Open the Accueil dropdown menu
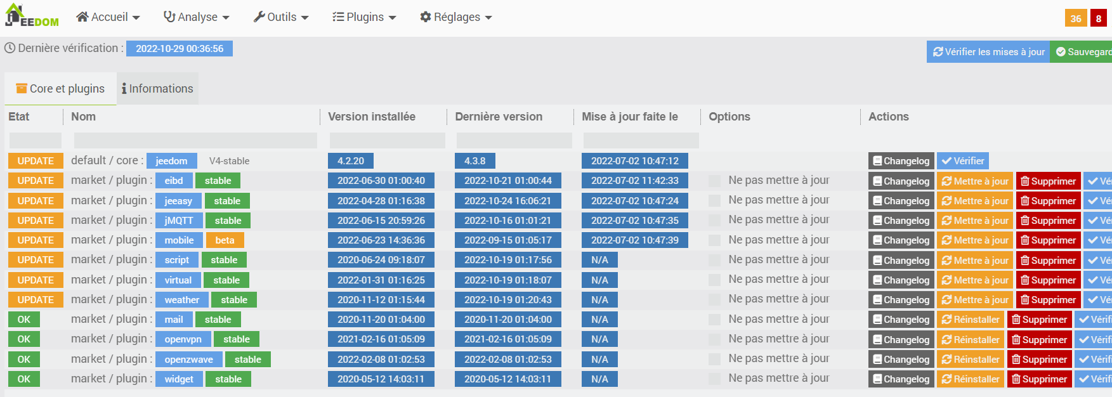Image resolution: width=1112 pixels, height=397 pixels. [x=108, y=17]
